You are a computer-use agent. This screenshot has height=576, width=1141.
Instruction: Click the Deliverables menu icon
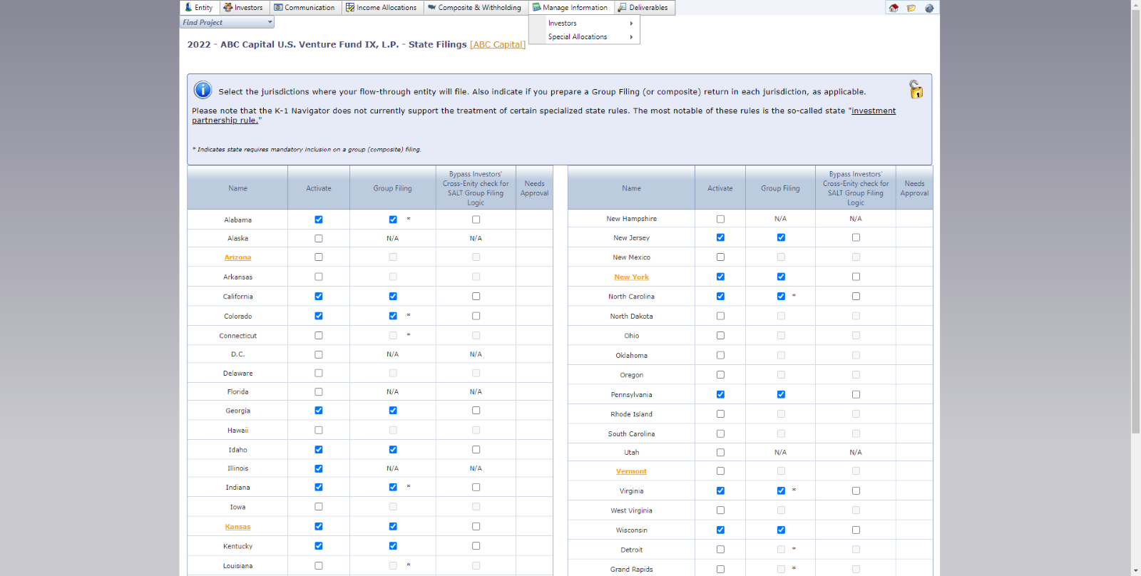click(623, 7)
